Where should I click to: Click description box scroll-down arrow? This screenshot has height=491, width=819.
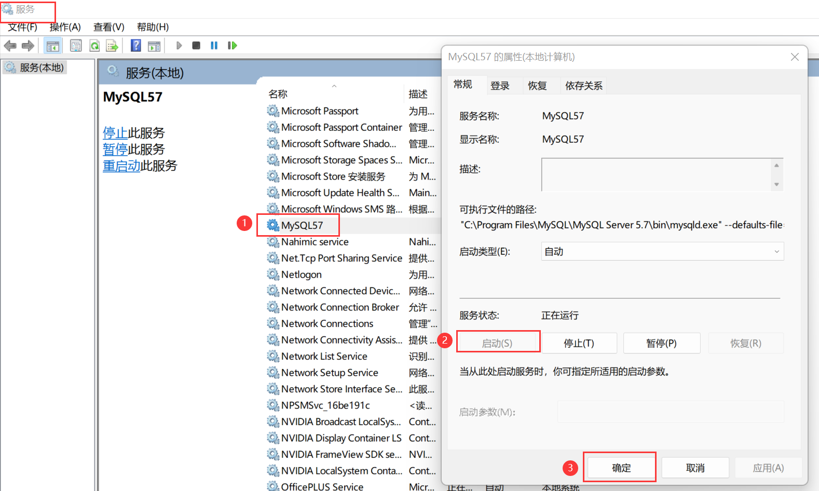tap(776, 184)
